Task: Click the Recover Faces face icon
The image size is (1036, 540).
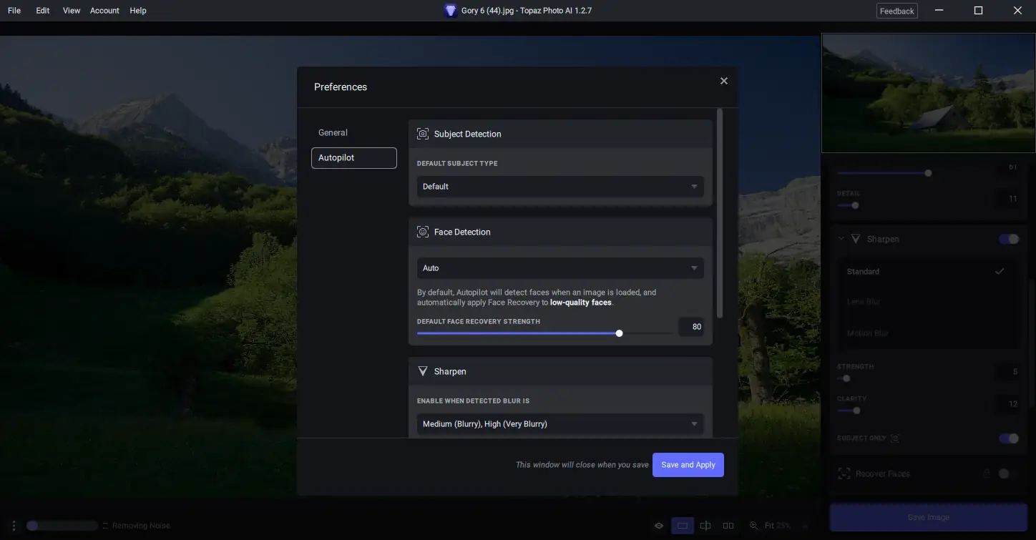Action: [x=844, y=473]
